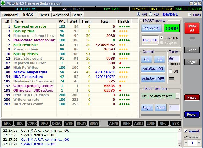Click the green GOOD status indicator

click(172, 28)
